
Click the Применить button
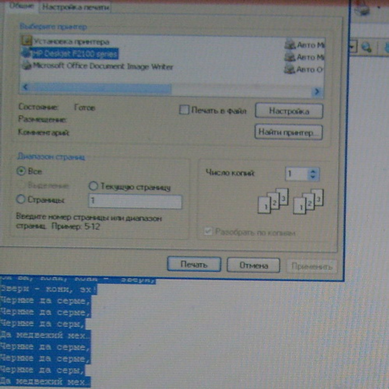pos(312,266)
